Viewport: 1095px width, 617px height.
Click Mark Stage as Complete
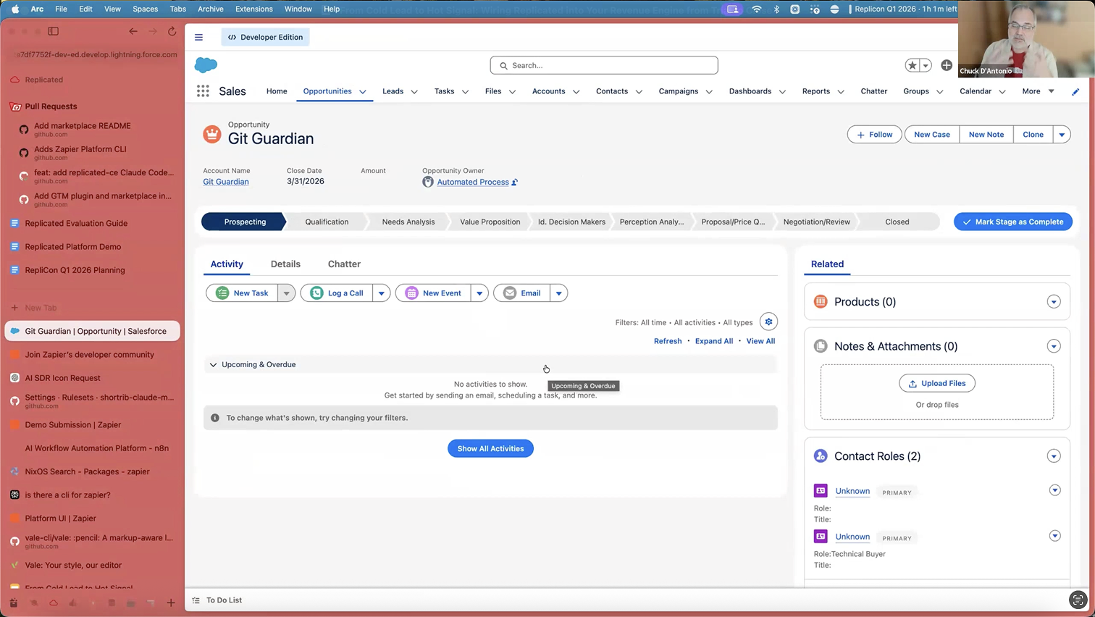tap(1013, 222)
